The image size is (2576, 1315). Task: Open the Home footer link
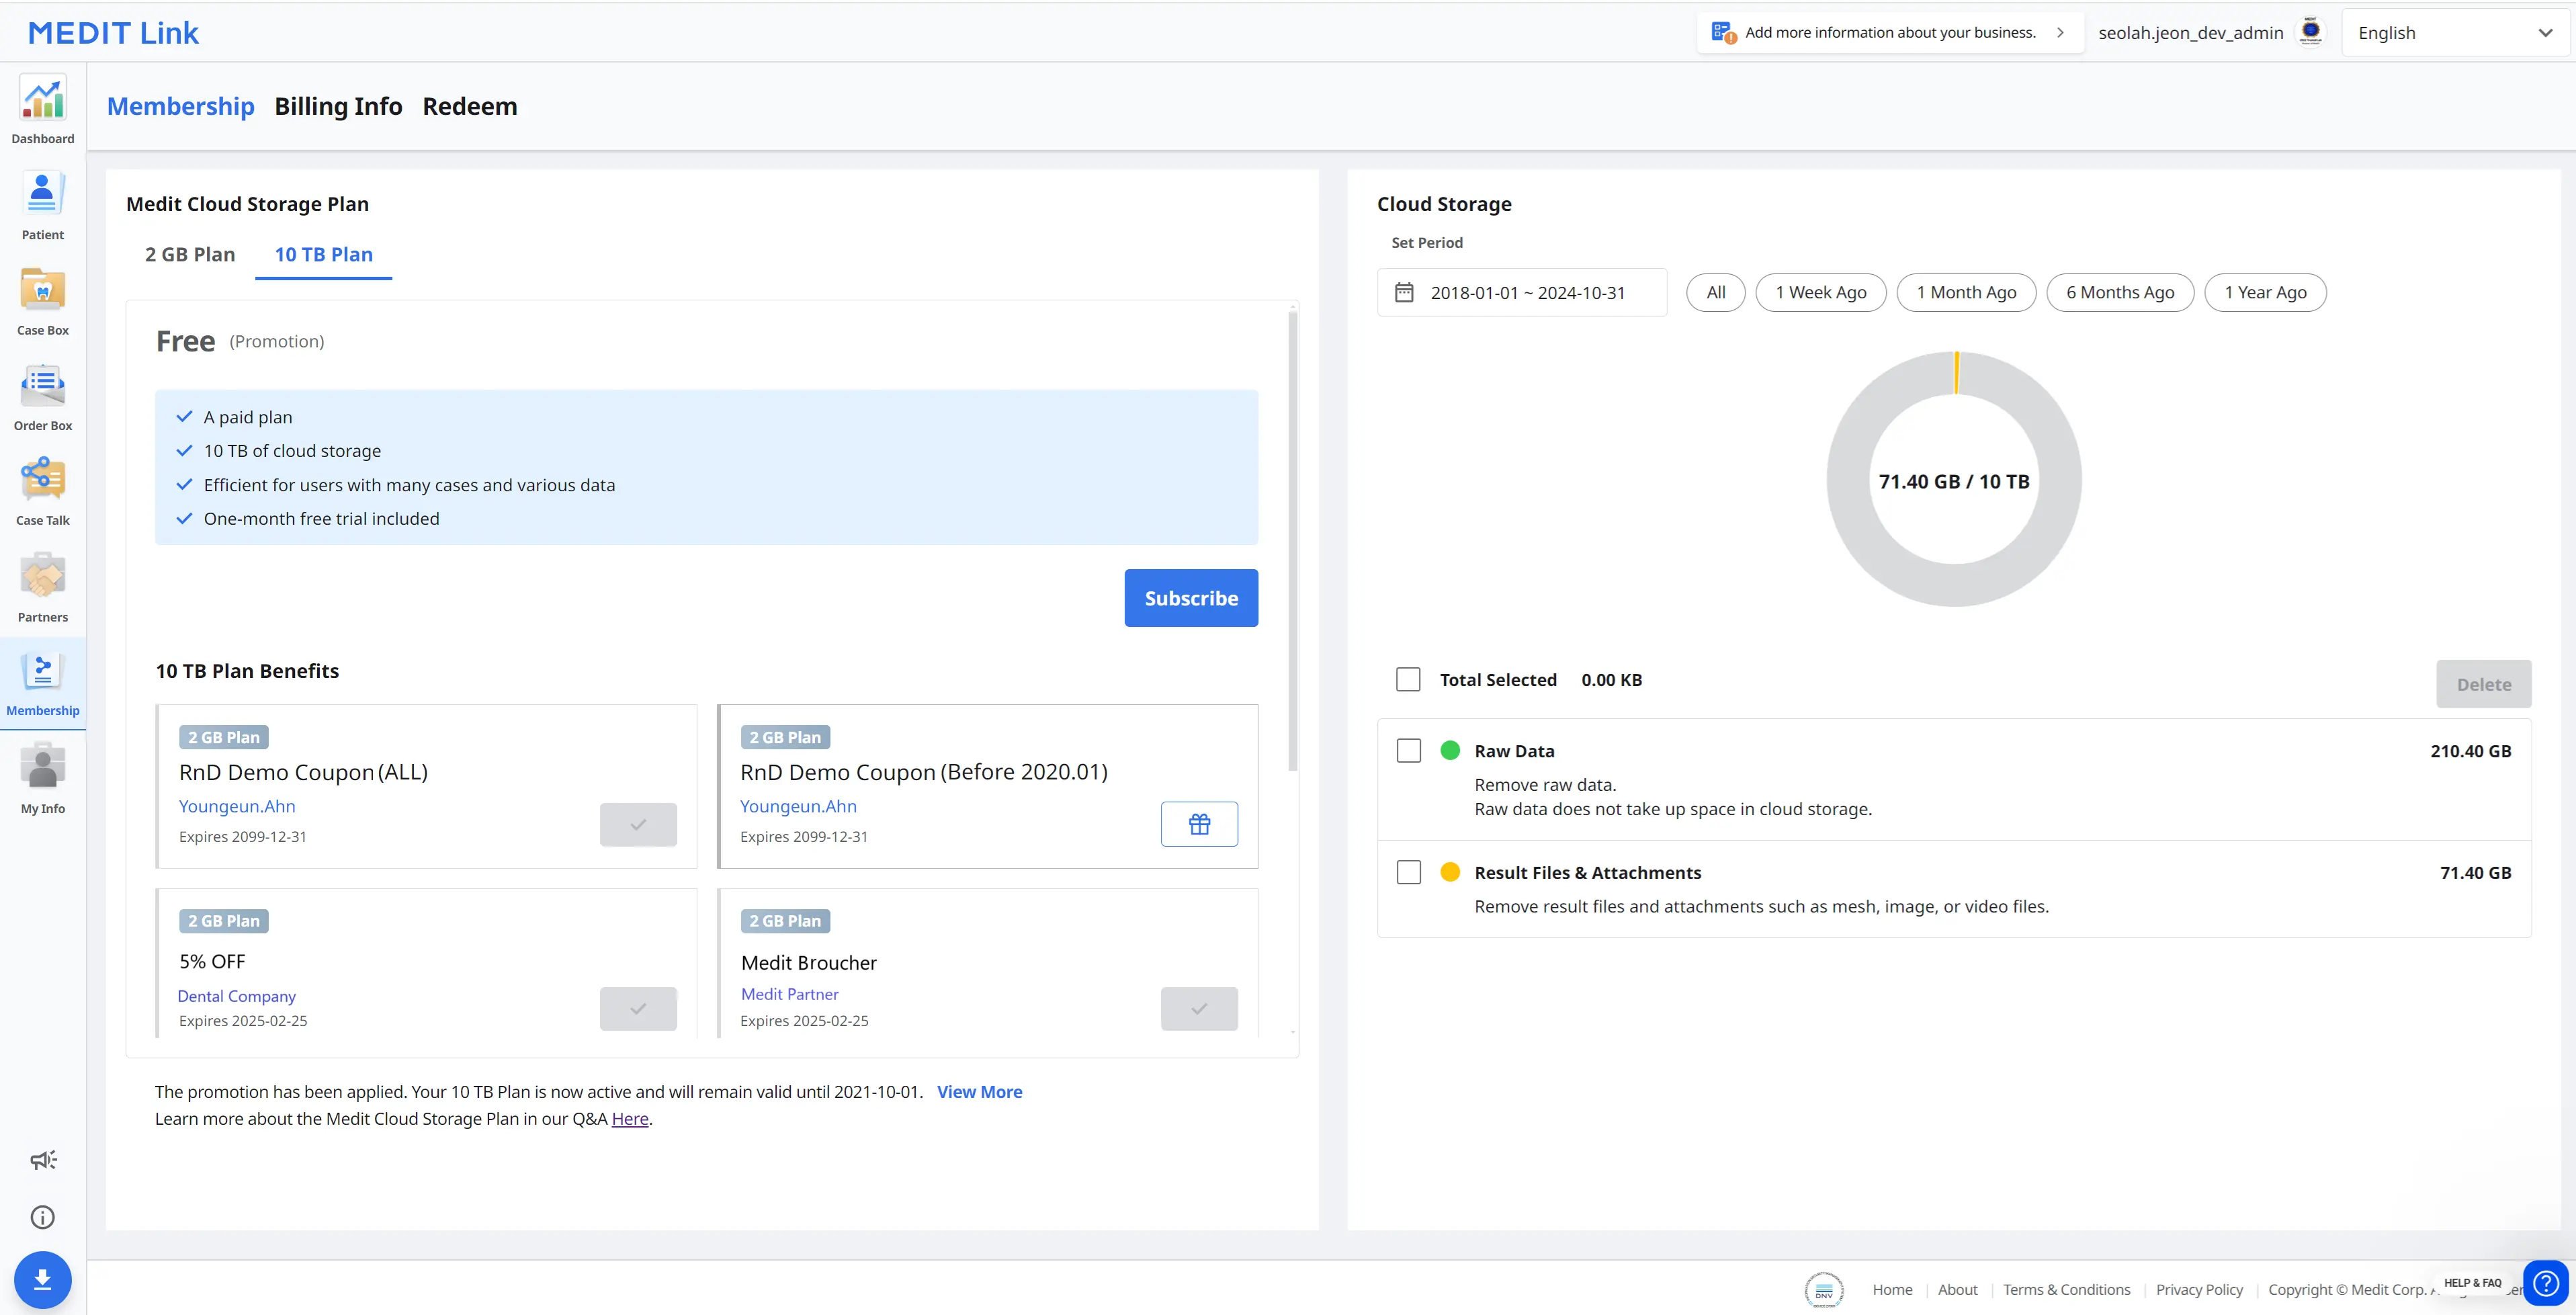point(1892,1289)
